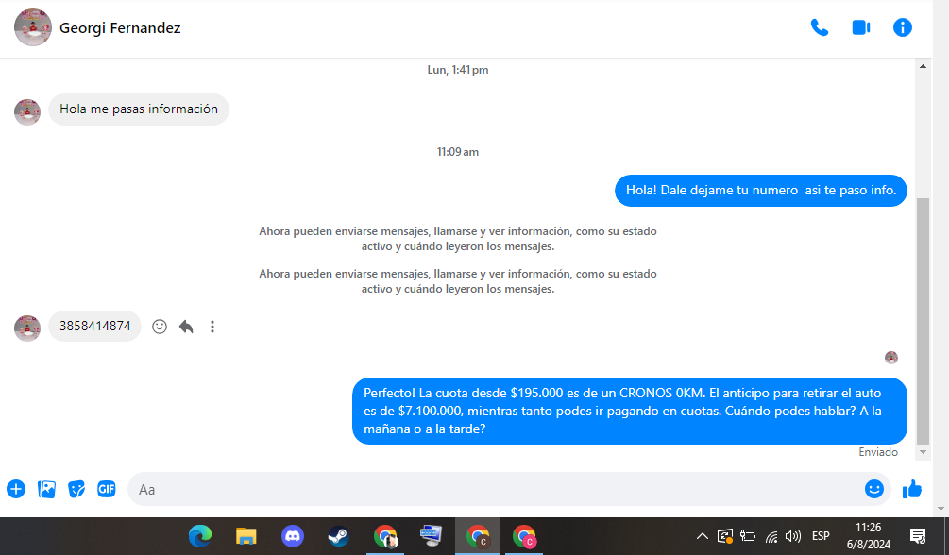Click the tray icon with orange warning dot
Image resolution: width=949 pixels, height=555 pixels.
[725, 536]
